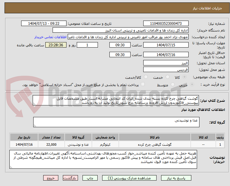Click the استان محل تحویل field showing البرز
This screenshot has width=230, height=186.
coord(166,63)
